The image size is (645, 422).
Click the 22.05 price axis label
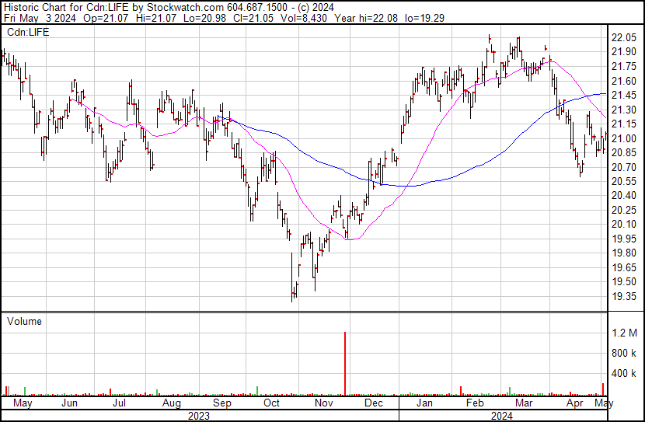[x=624, y=38]
